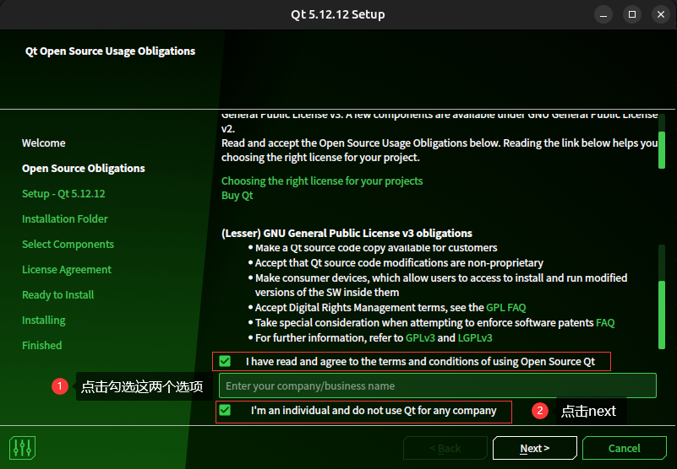The image size is (677, 469).
Task: Click the window maximize icon
Action: point(631,14)
